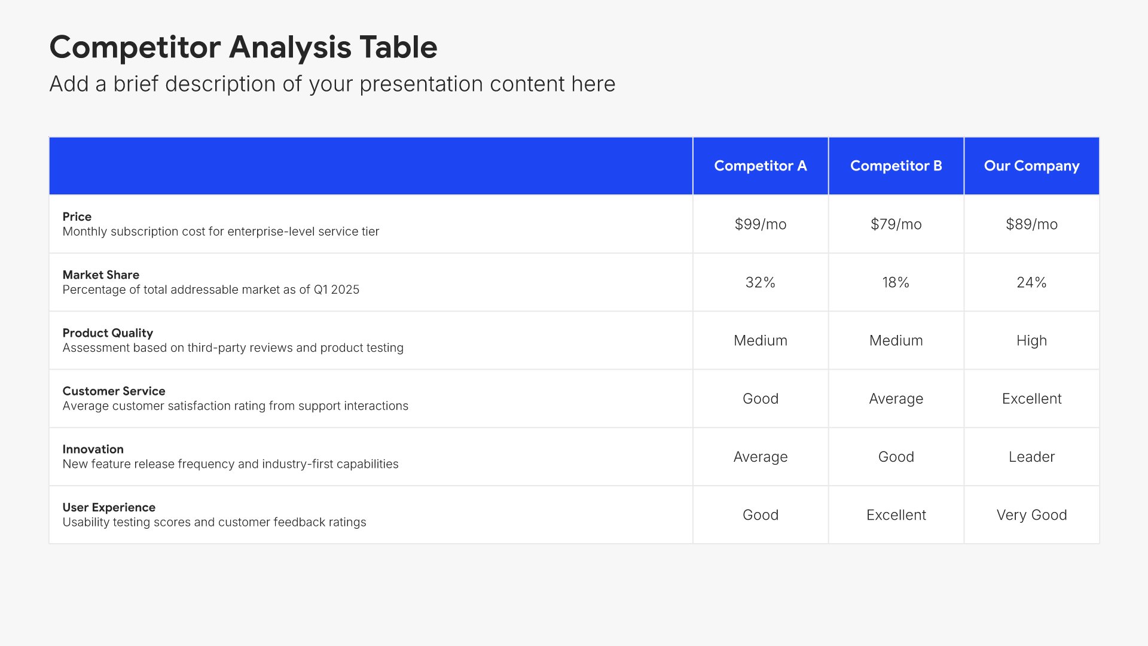Select the '$99/mo' cell
The width and height of the screenshot is (1148, 646).
761,224
